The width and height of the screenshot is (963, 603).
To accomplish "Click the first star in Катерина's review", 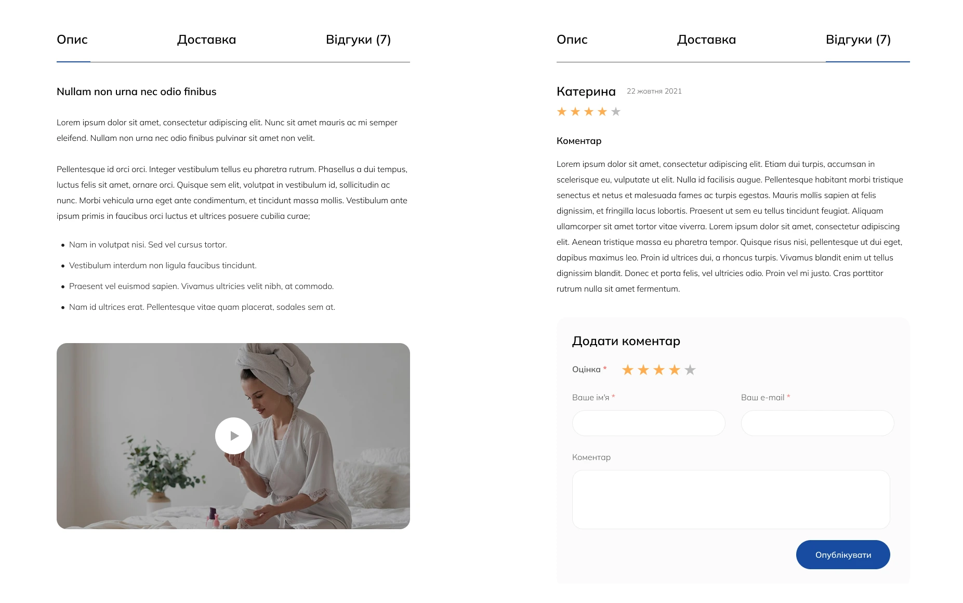I will 562,112.
